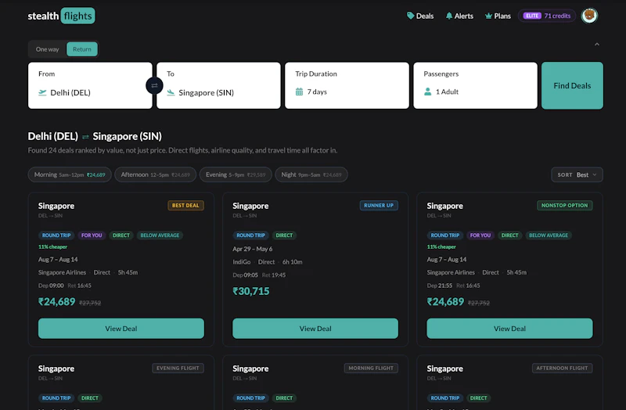Filter by Evening 5-9pm flights

pos(236,174)
